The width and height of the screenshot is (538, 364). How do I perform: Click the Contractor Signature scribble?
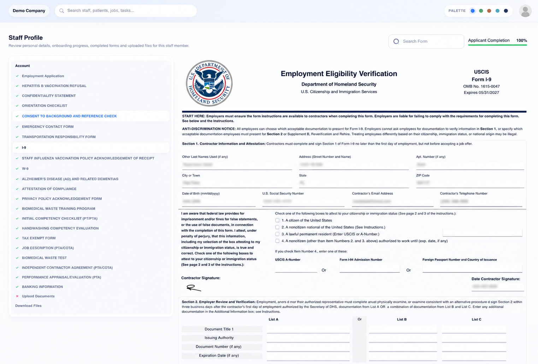194,288
